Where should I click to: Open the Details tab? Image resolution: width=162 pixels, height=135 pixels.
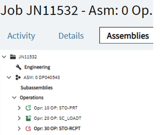point(71,36)
